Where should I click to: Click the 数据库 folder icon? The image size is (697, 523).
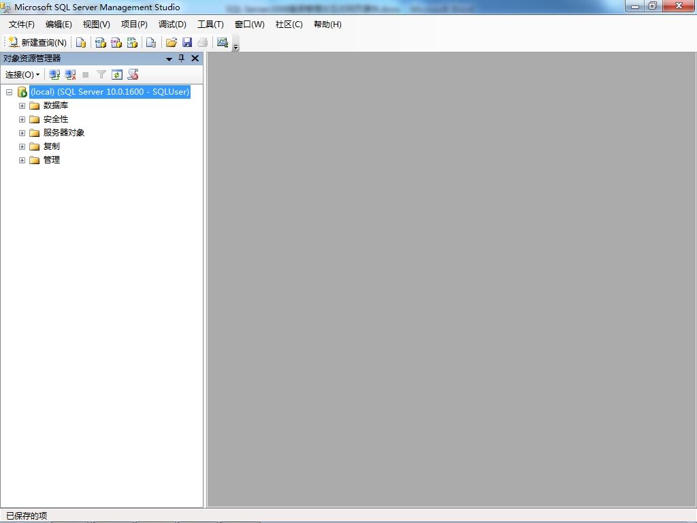coord(35,106)
